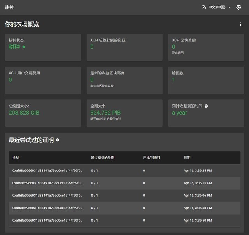The image size is (249, 235).
Task: Select the challenge hash dated 3:36:25 PM
Action: [47, 170]
